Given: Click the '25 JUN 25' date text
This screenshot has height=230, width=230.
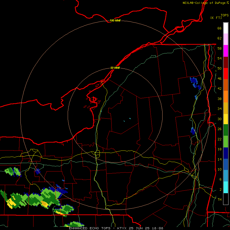Looking at the screenshot, I should (139, 228).
